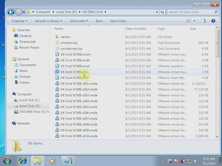Click the search magnifier icon
The width and height of the screenshot is (222, 166).
(216, 12)
